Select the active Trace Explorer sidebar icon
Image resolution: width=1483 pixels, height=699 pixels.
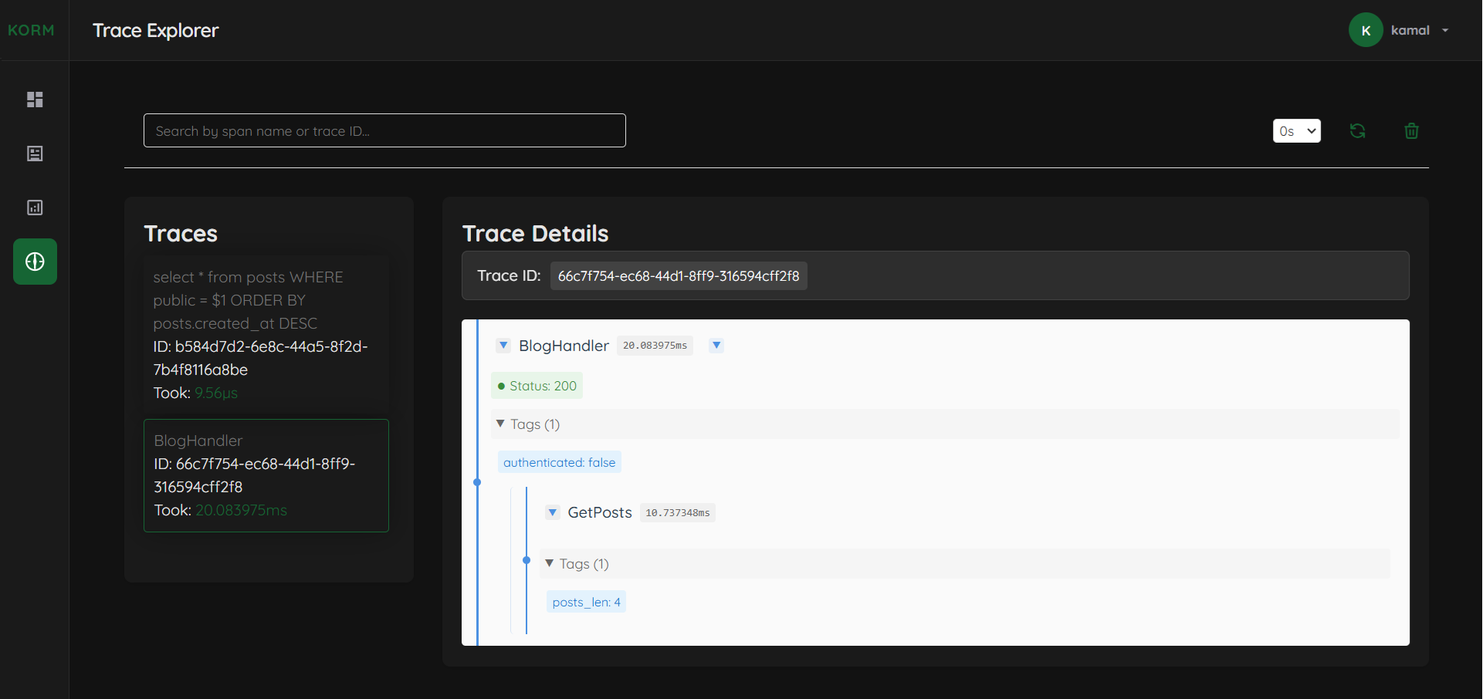coord(35,262)
